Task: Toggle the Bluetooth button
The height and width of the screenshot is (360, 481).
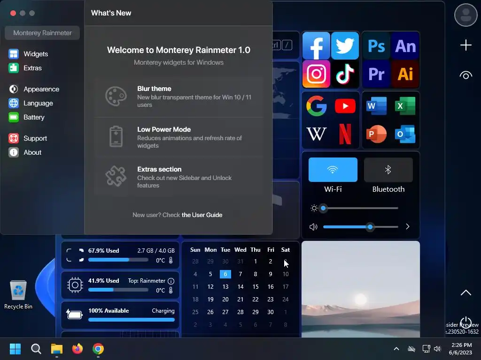Action: tap(388, 170)
